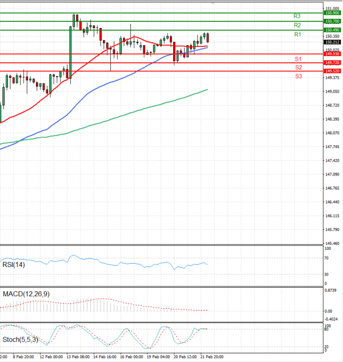Viewport: 343px width, 362px height.
Task: Click the S2 support label
Action: (298, 67)
